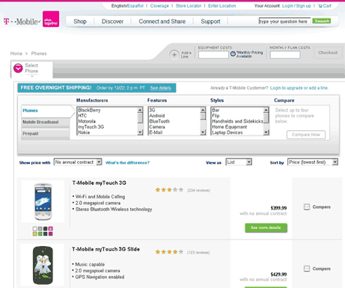The height and width of the screenshot is (288, 345).
Task: Select Android in the Features list
Action: coord(157,116)
